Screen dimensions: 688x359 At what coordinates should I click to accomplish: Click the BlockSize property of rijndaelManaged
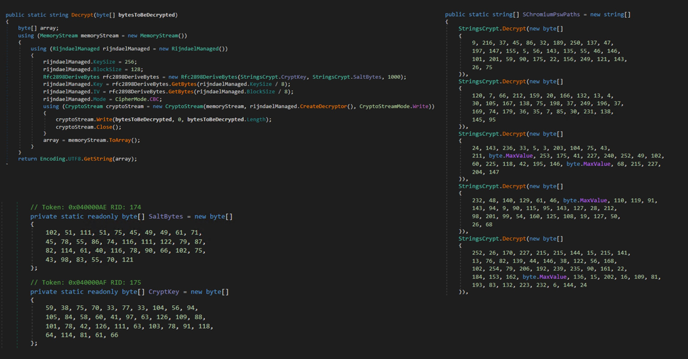click(107, 69)
